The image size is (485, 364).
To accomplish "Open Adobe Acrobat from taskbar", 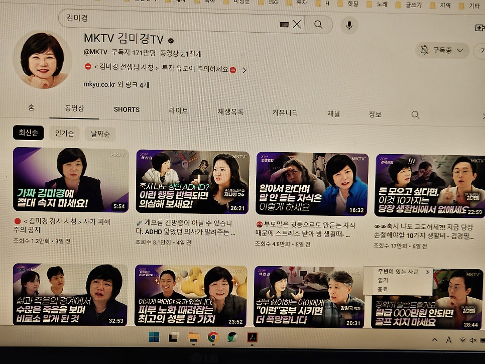I will click(252, 337).
